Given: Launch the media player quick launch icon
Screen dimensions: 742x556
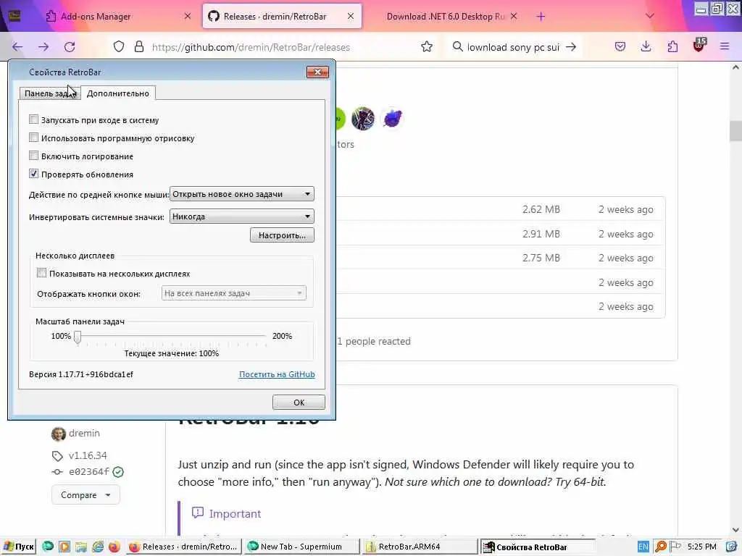Looking at the screenshot, I should pos(64,547).
